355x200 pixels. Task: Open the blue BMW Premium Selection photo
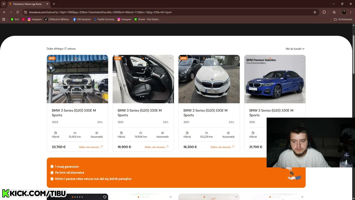coord(275,79)
